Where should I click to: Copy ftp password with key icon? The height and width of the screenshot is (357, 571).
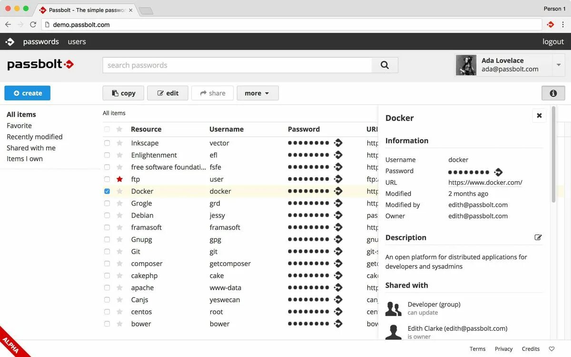pyautogui.click(x=338, y=179)
